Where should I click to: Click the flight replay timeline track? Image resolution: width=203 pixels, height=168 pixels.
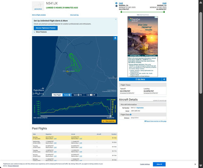point(76,116)
